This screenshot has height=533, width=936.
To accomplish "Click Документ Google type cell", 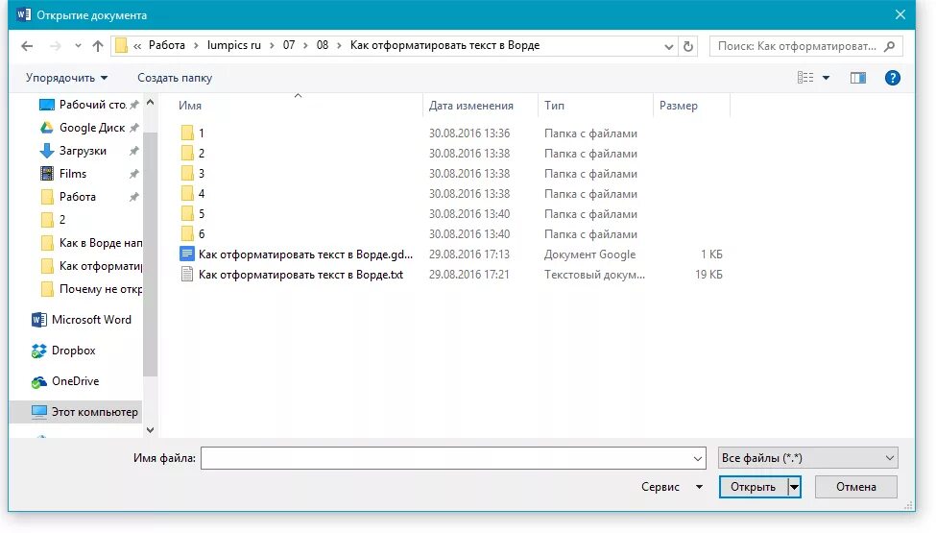I will pyautogui.click(x=589, y=254).
